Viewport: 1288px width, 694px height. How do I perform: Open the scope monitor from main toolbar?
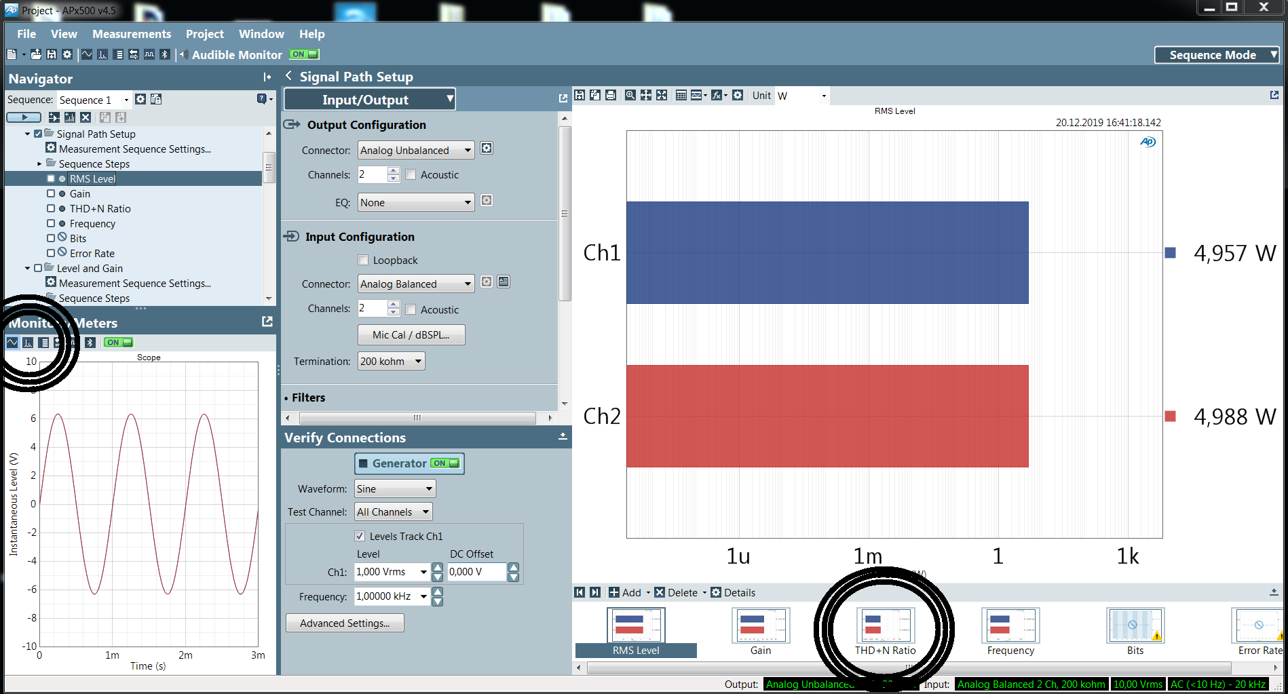(x=87, y=55)
